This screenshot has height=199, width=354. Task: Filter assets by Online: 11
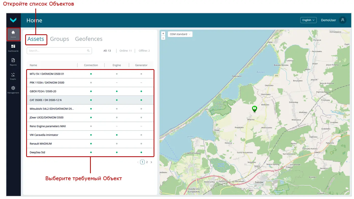[x=126, y=51]
